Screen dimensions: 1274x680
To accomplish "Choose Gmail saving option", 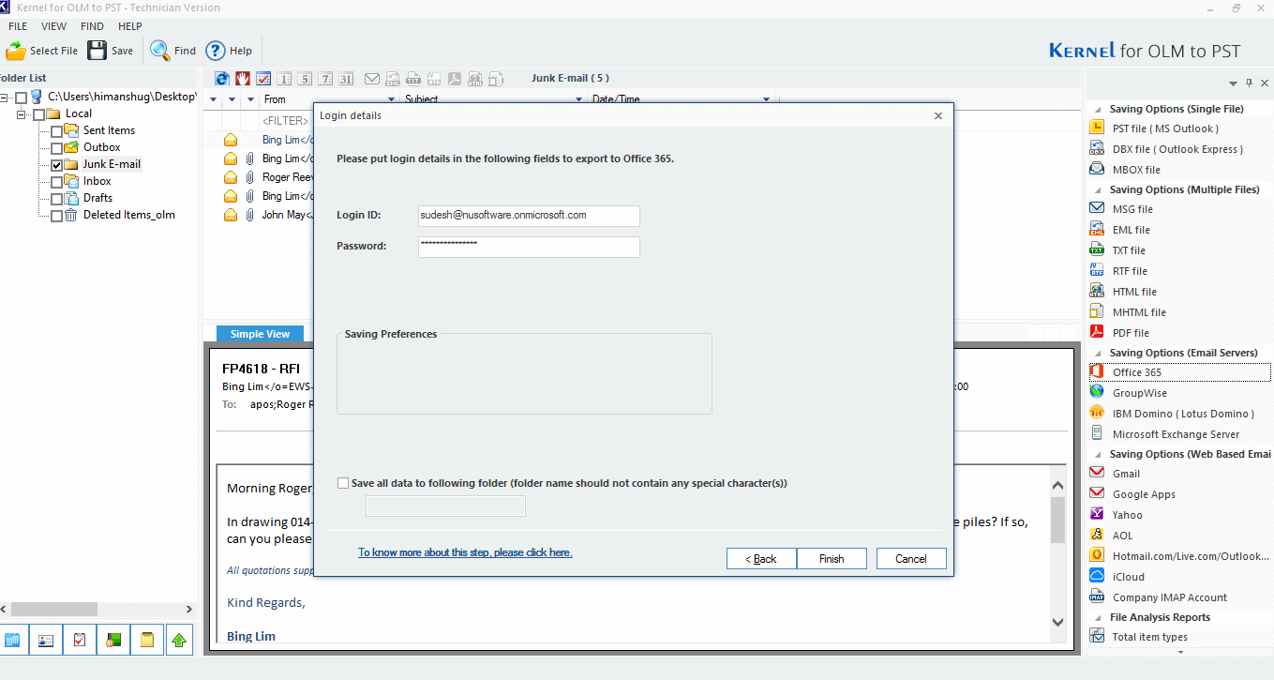I will (x=1126, y=474).
